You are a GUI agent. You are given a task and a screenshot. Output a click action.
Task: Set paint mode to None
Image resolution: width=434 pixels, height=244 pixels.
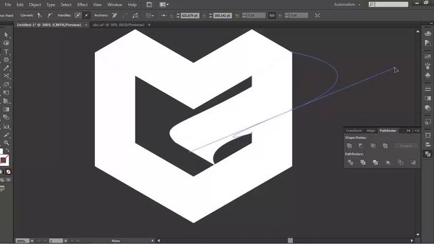click(9, 171)
